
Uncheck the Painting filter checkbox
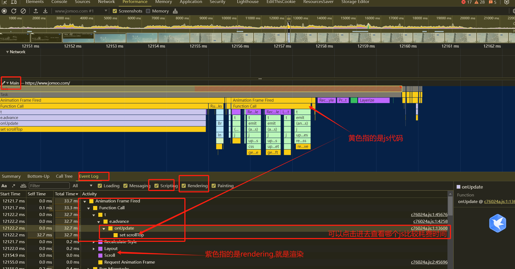click(214, 186)
